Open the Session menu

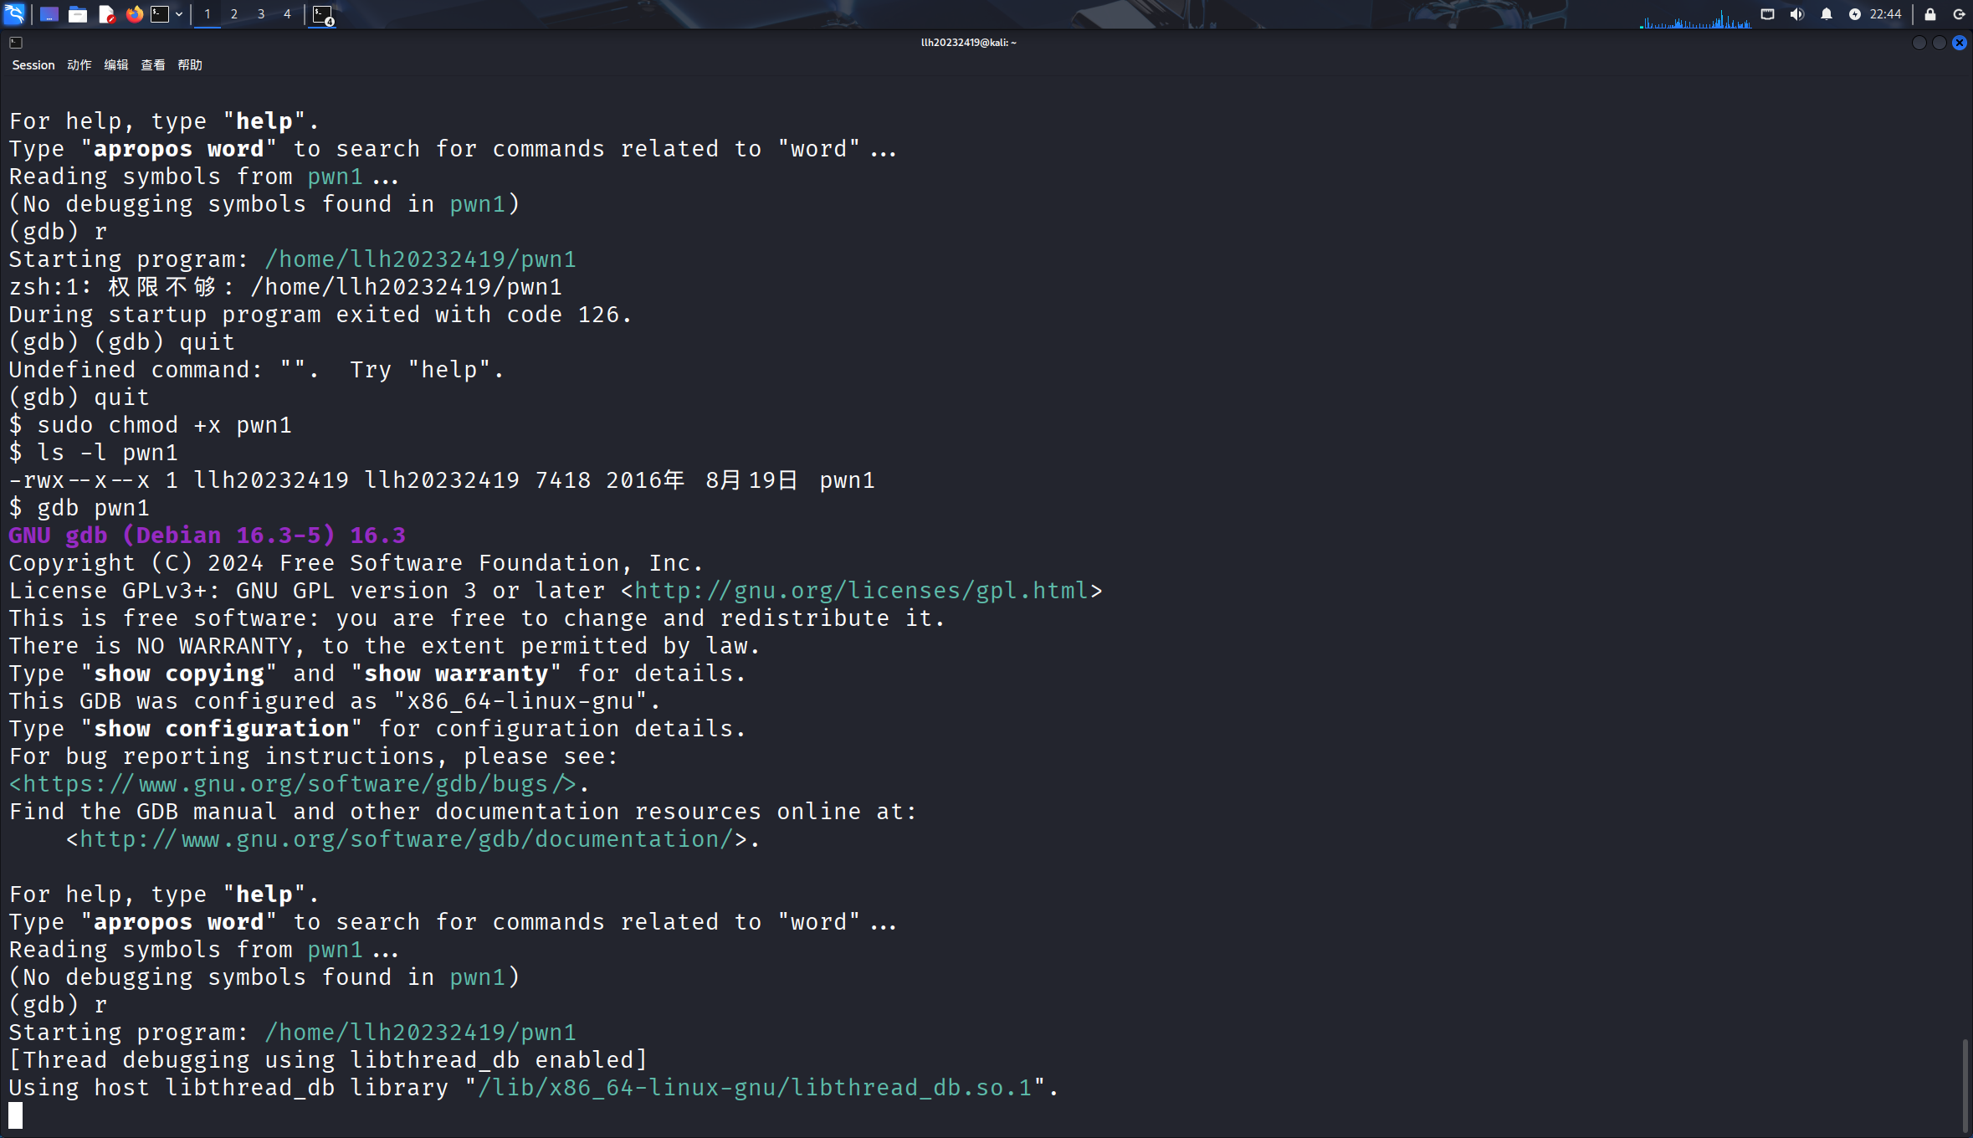pyautogui.click(x=33, y=65)
